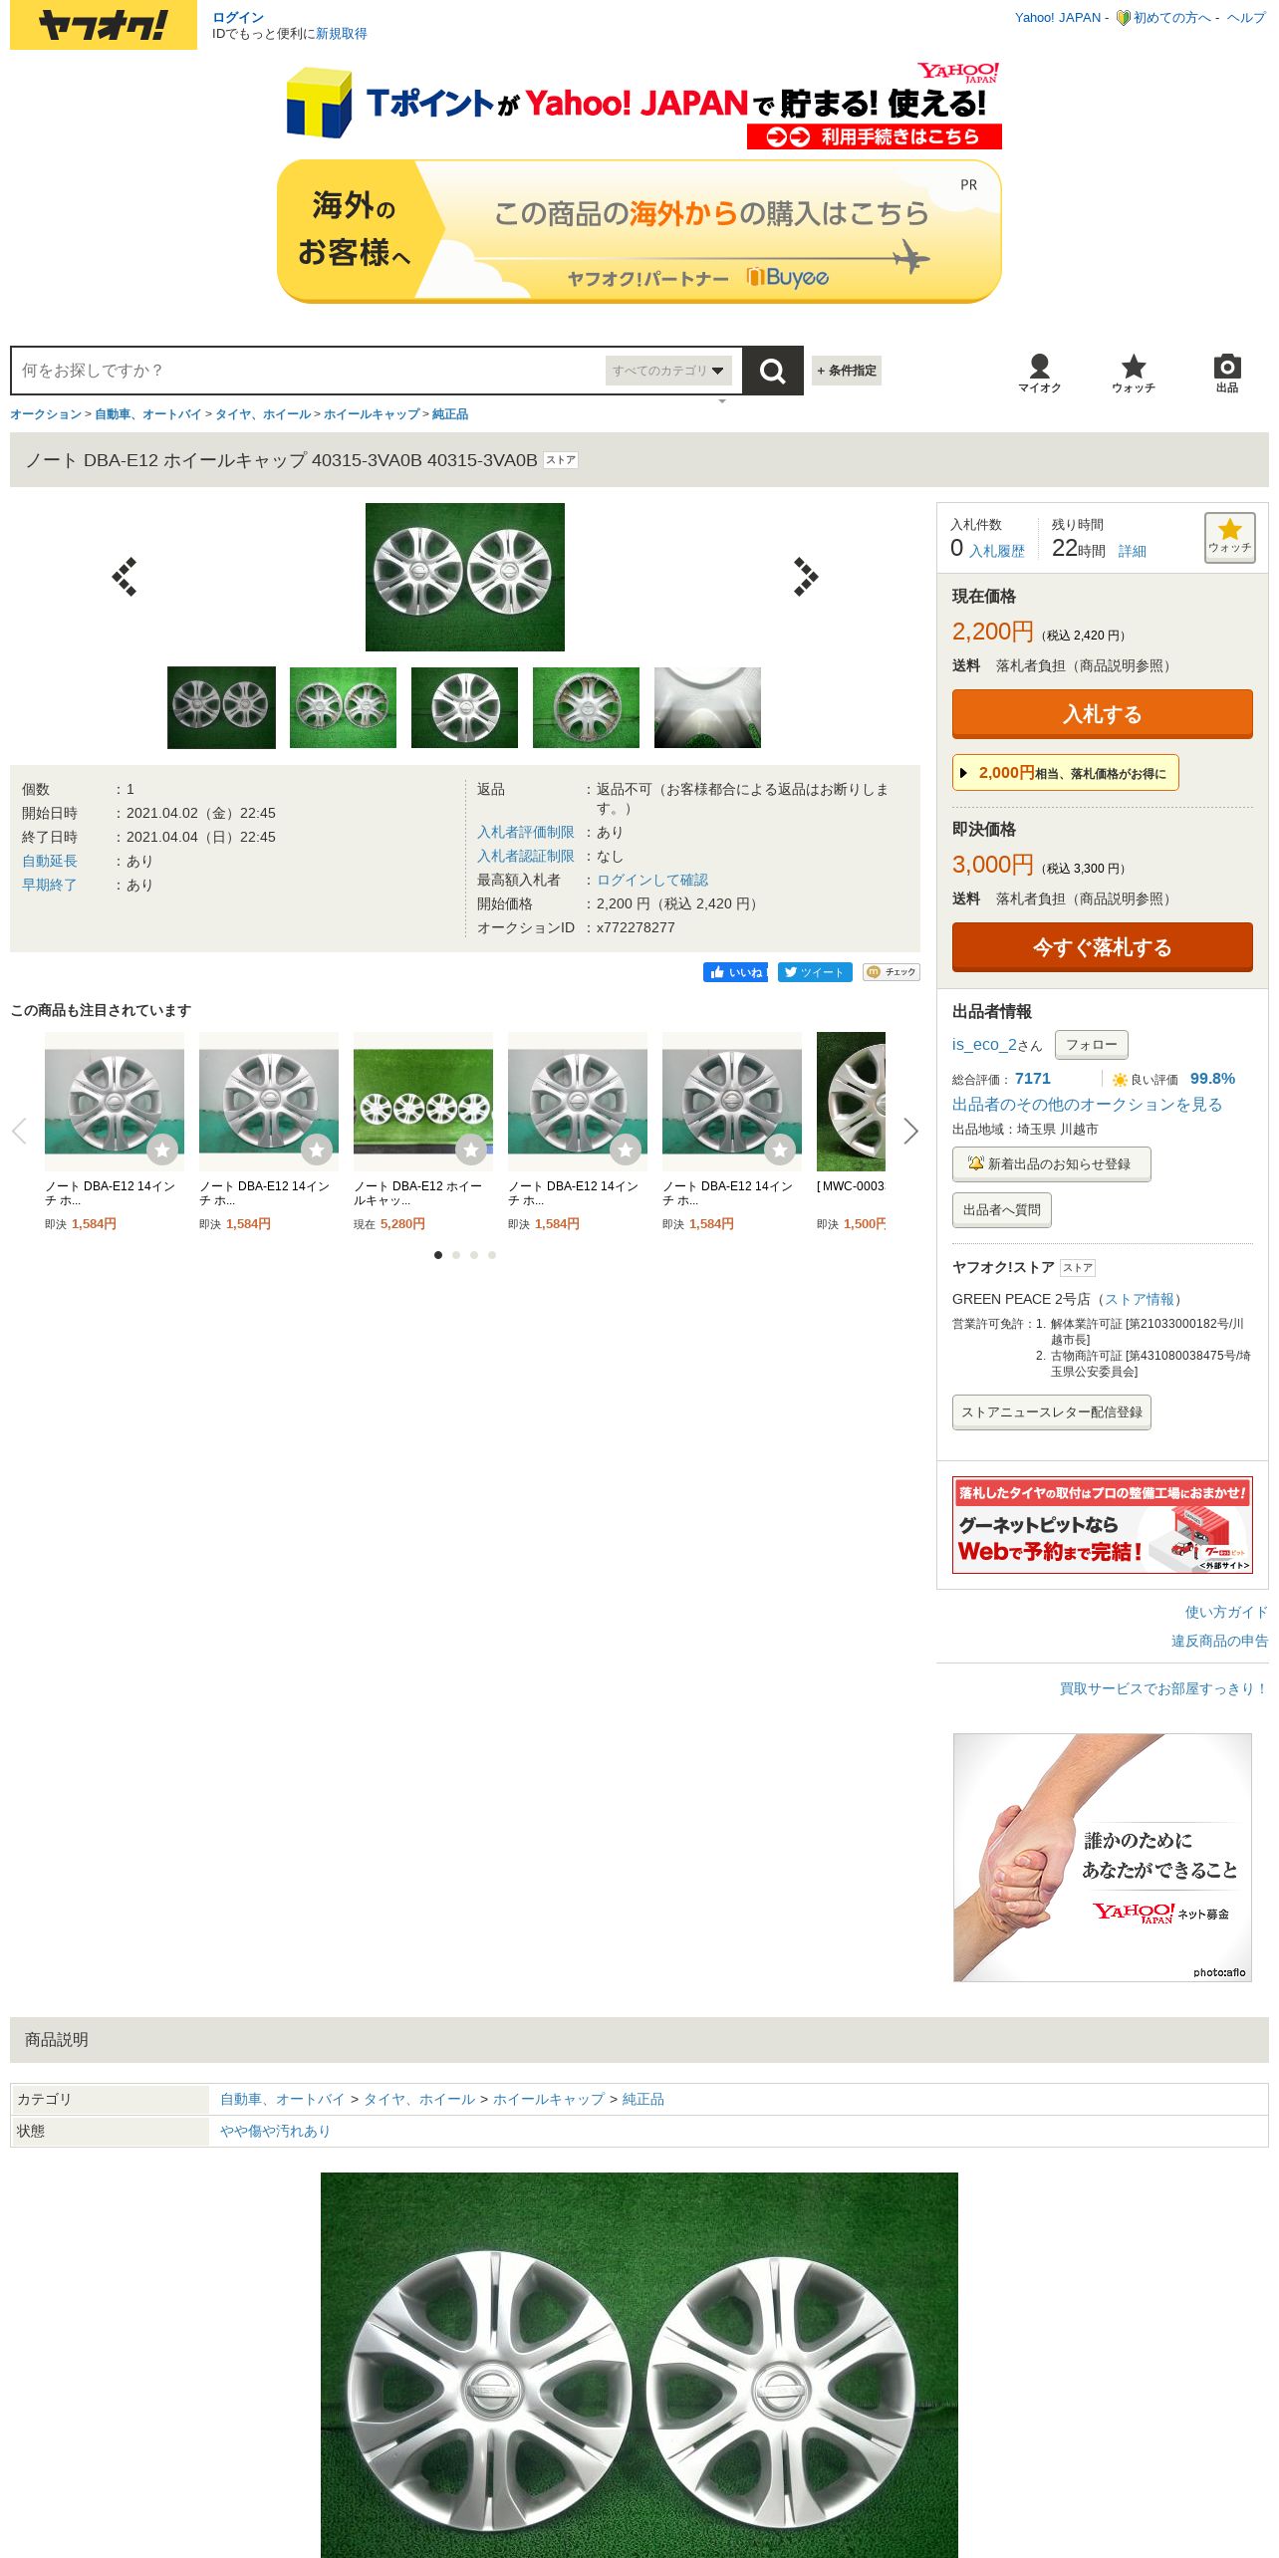Click the orange 入札する button
The image size is (1279, 2558).
(x=1103, y=714)
